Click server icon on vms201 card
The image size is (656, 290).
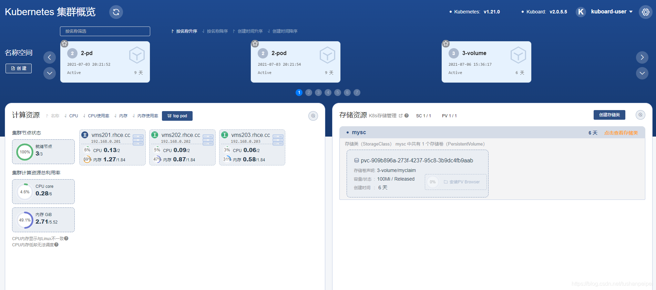[x=138, y=140]
